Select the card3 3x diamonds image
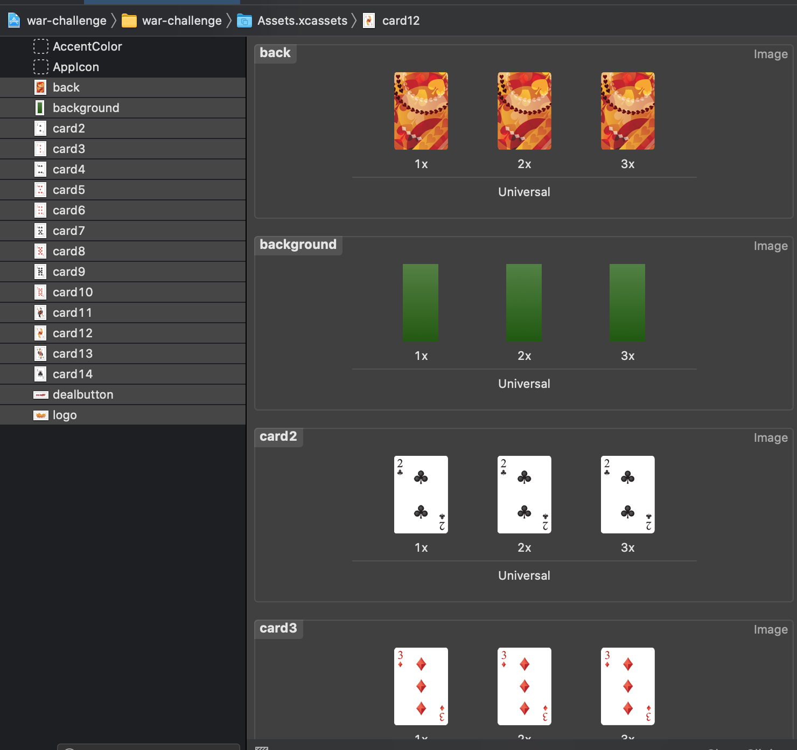Viewport: 797px width, 750px height. pos(628,686)
